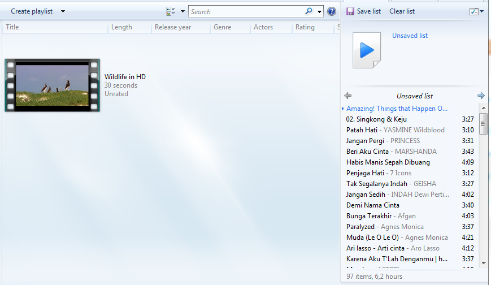Viewport: 491px width, 285px height.
Task: Expand the Create playlist dropdown arrow
Action: click(63, 11)
